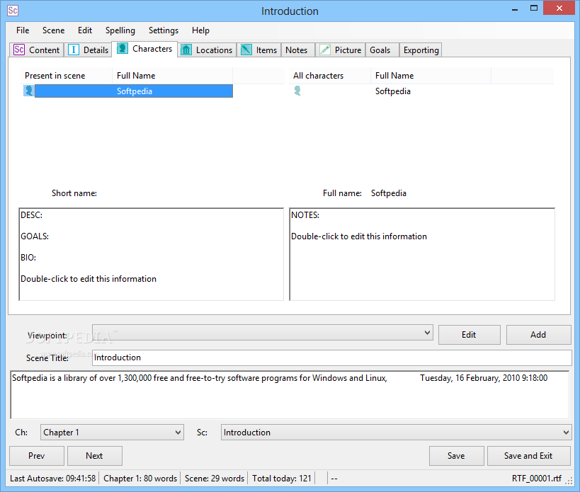Open the Picture tab
The height and width of the screenshot is (492, 580).
341,50
